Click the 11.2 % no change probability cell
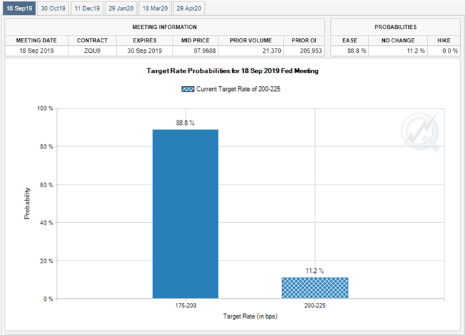Image resolution: width=465 pixels, height=335 pixels. tap(396, 51)
